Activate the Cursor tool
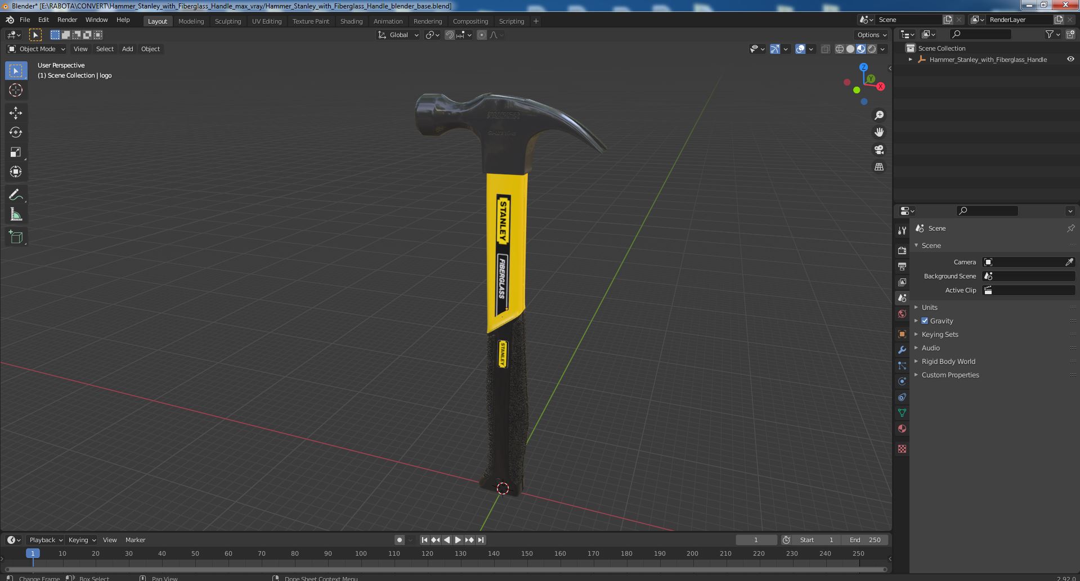This screenshot has width=1080, height=581. (x=16, y=90)
